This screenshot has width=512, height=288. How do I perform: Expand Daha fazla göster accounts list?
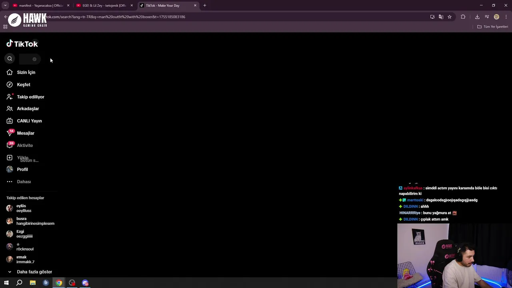pyautogui.click(x=30, y=272)
